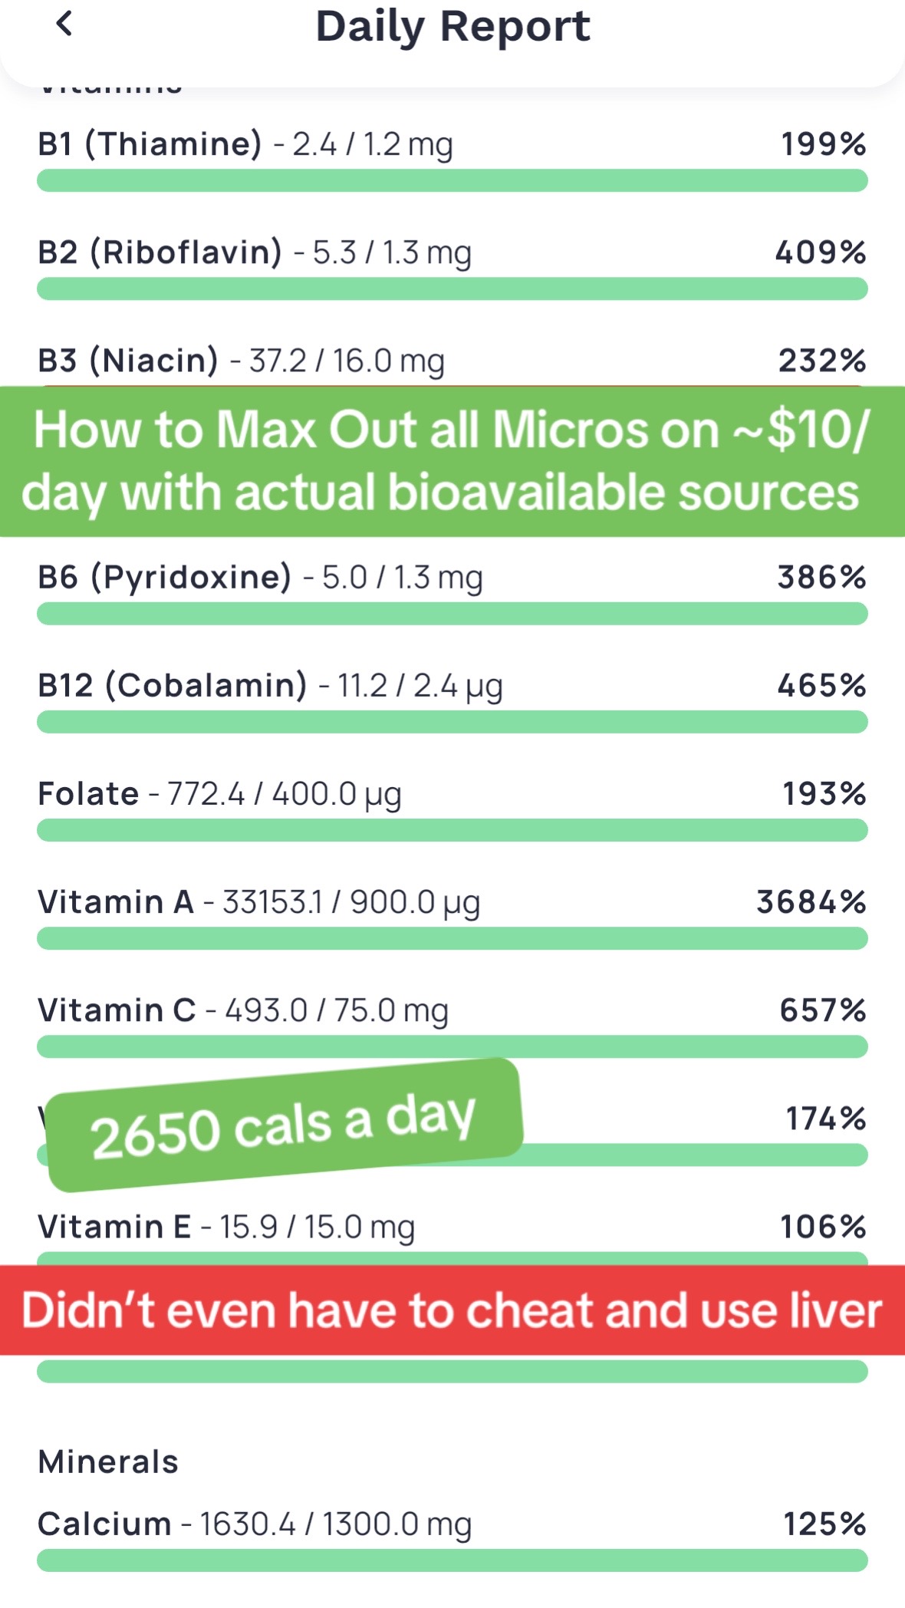Tap the 409% Riboflavin percentage
The width and height of the screenshot is (905, 1608).
pyautogui.click(x=821, y=252)
